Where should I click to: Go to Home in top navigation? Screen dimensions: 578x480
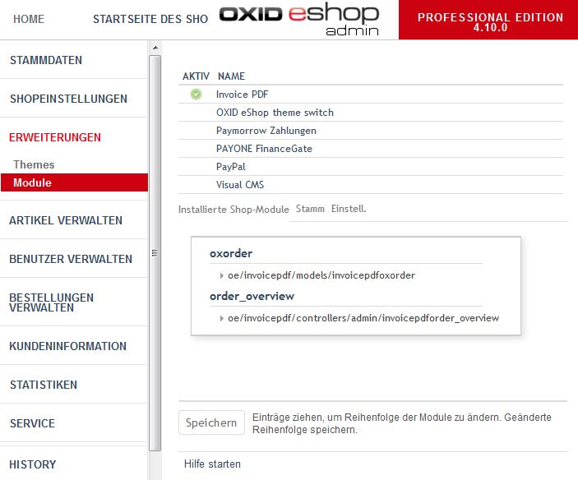click(x=29, y=19)
